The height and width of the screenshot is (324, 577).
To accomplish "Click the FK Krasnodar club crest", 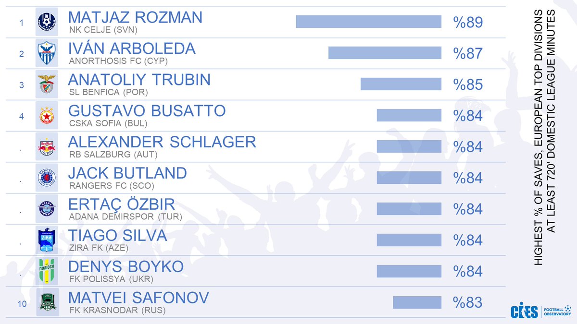I will coord(47,302).
